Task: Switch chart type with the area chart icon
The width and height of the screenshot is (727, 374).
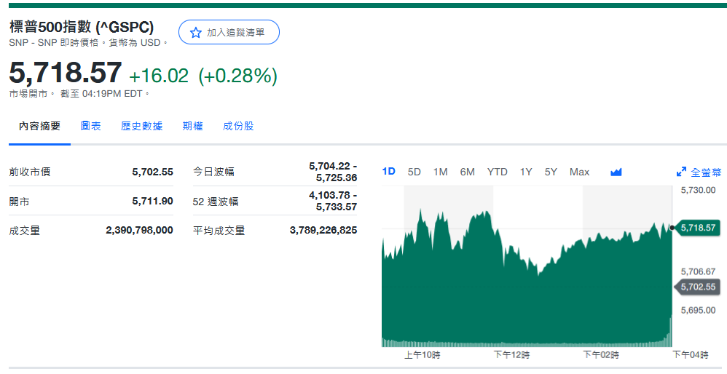Action: tap(616, 172)
